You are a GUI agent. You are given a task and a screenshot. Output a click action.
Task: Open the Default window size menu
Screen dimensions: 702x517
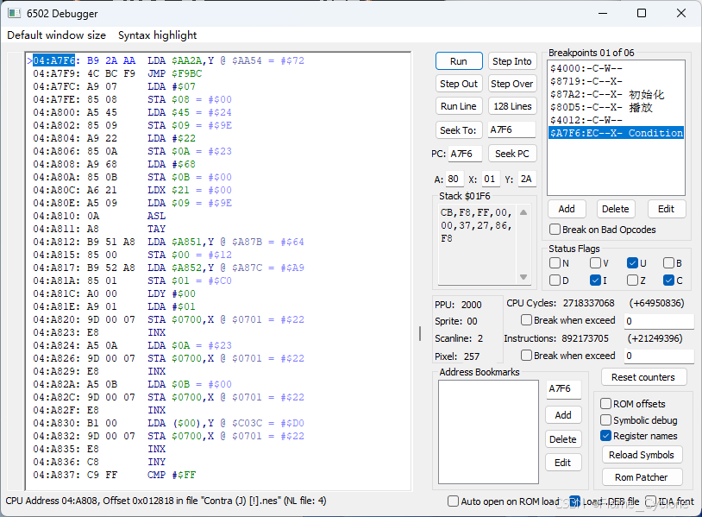tap(56, 35)
